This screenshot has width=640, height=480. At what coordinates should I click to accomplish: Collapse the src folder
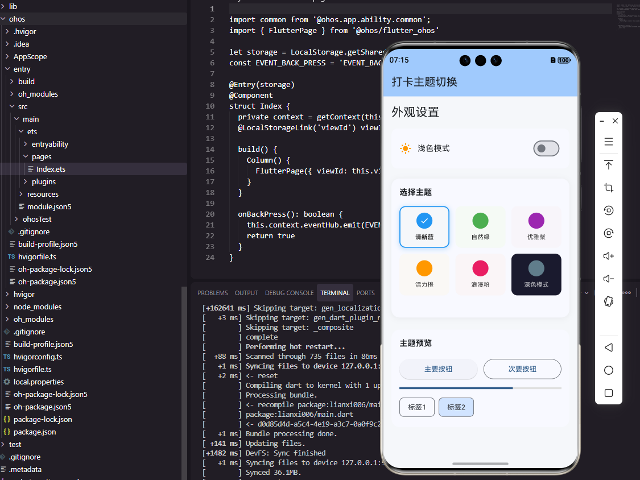[22, 106]
